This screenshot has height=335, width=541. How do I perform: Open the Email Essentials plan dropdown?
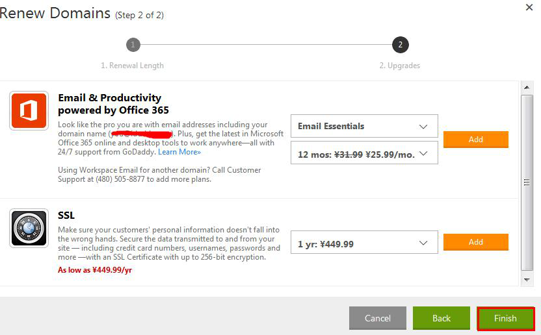[364, 126]
